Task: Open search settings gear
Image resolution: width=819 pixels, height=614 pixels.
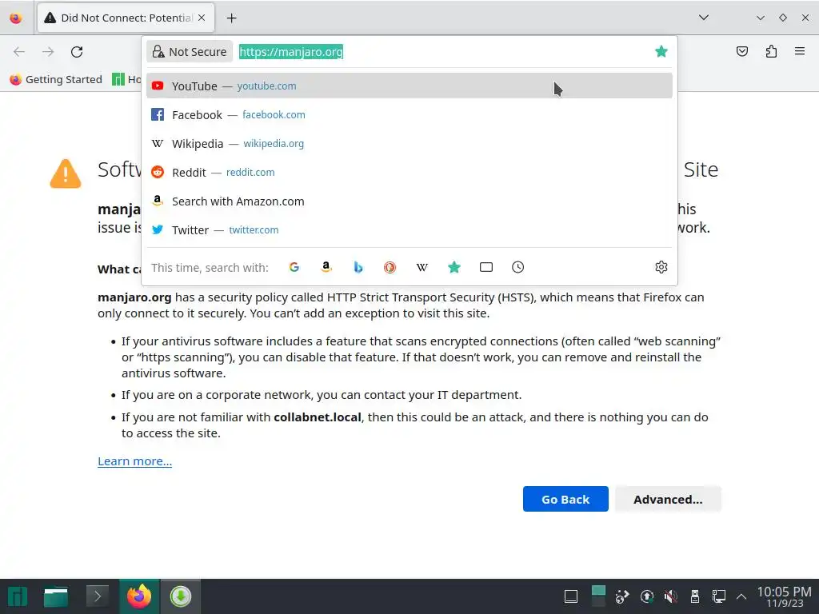Action: click(661, 267)
